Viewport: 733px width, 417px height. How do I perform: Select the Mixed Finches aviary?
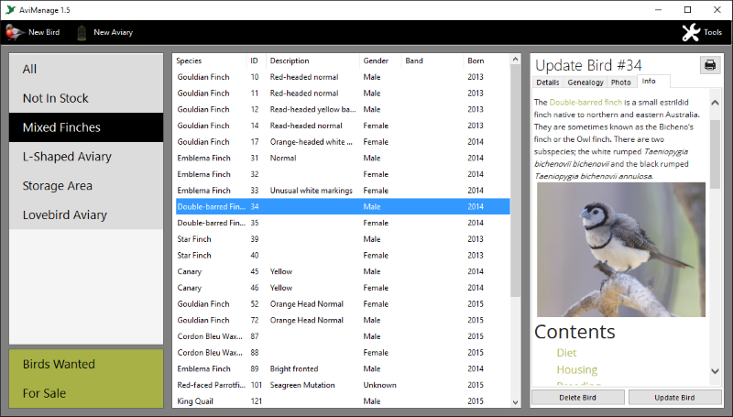pos(86,127)
